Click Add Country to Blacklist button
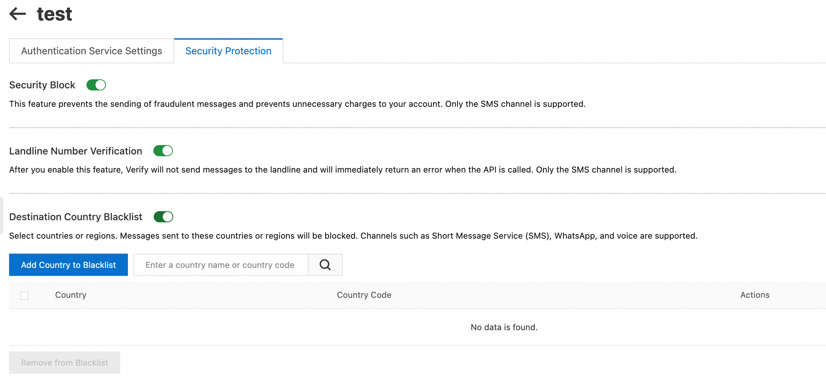The width and height of the screenshot is (826, 382). click(68, 265)
